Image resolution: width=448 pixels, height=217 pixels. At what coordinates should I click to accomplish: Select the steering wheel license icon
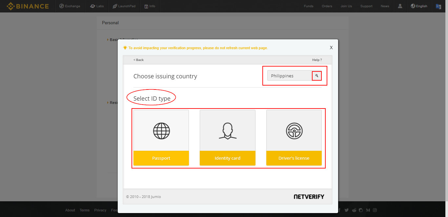pos(294,131)
